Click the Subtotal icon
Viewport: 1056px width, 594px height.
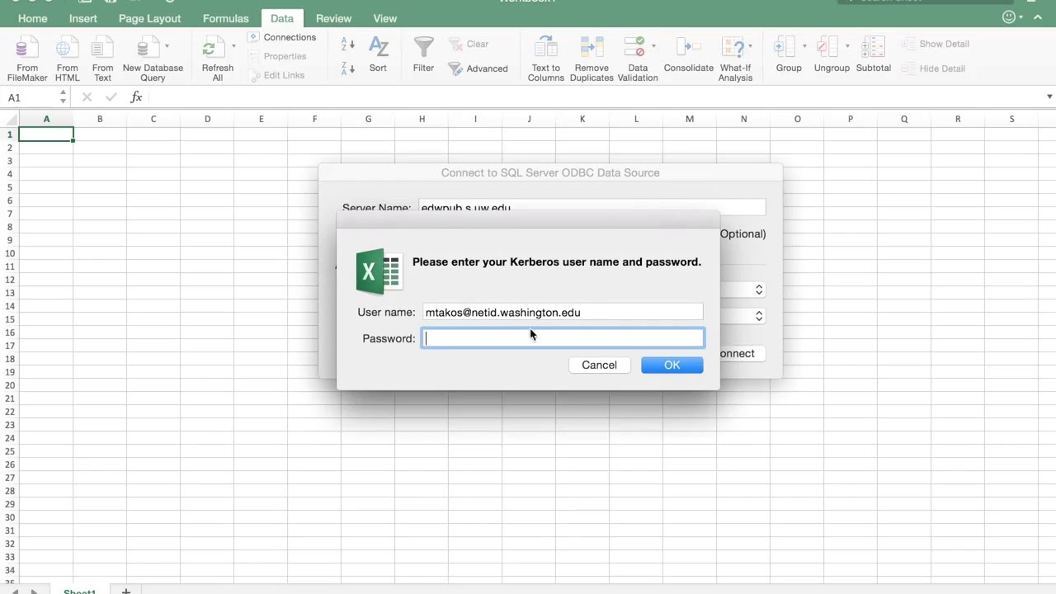pos(873,47)
